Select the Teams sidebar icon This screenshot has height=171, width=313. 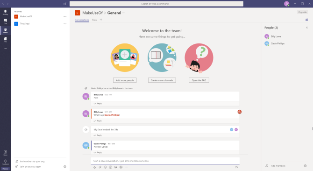(x=6, y=30)
